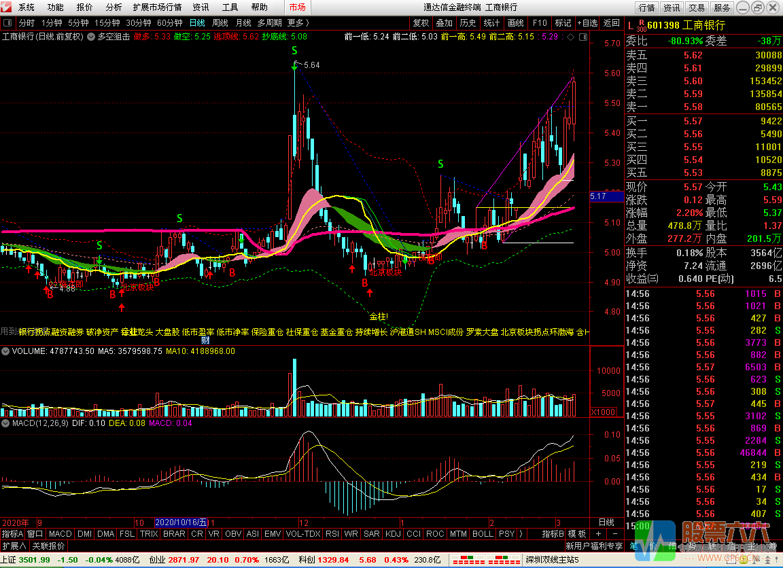
Task: Select the 30分钟 period
Action: [x=139, y=23]
